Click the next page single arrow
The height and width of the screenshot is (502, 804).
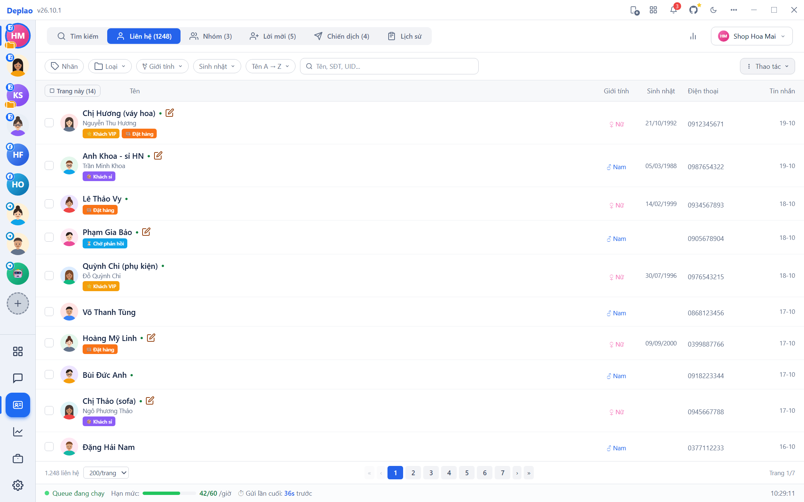point(517,473)
